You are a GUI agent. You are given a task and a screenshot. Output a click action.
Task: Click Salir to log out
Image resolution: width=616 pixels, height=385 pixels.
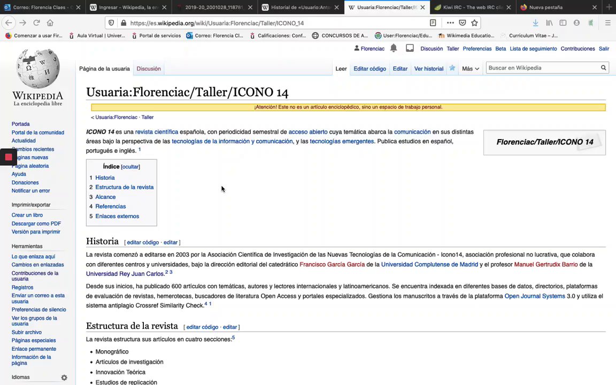click(604, 49)
